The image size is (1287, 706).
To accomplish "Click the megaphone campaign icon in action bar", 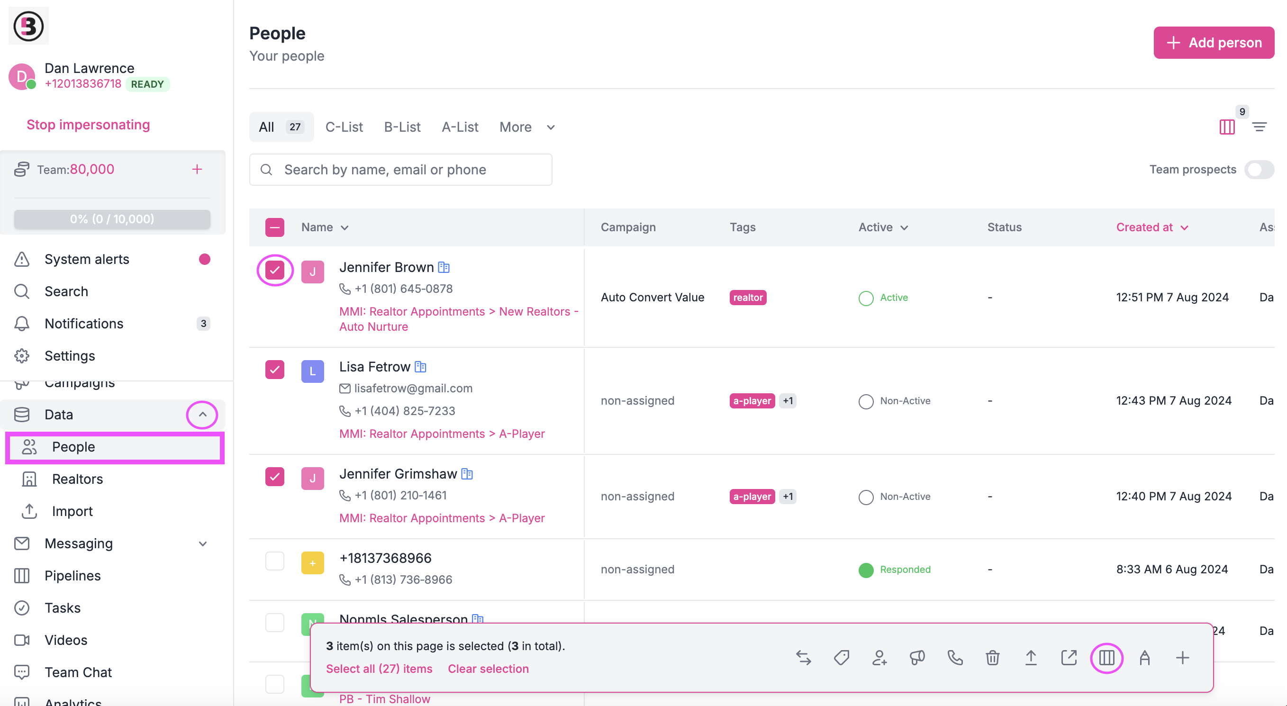I will [x=917, y=658].
